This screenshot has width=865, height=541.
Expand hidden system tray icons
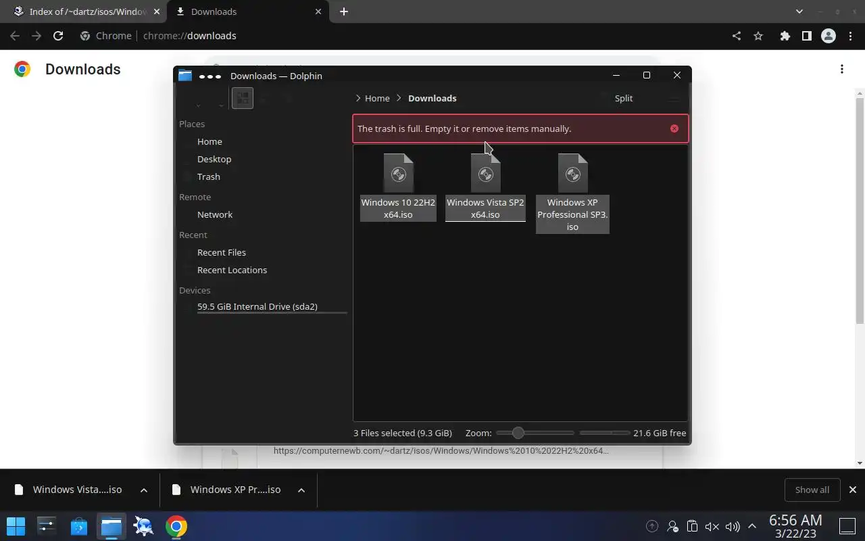(751, 526)
